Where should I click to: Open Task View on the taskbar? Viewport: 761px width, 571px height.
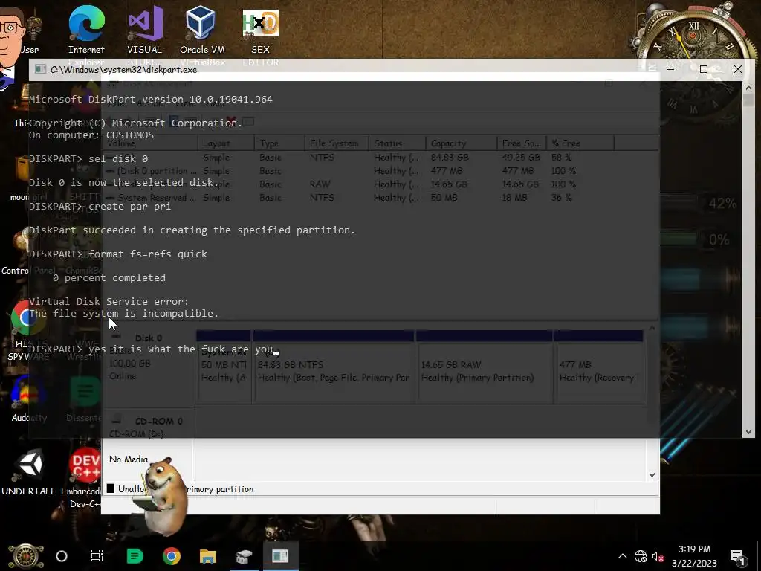97,556
